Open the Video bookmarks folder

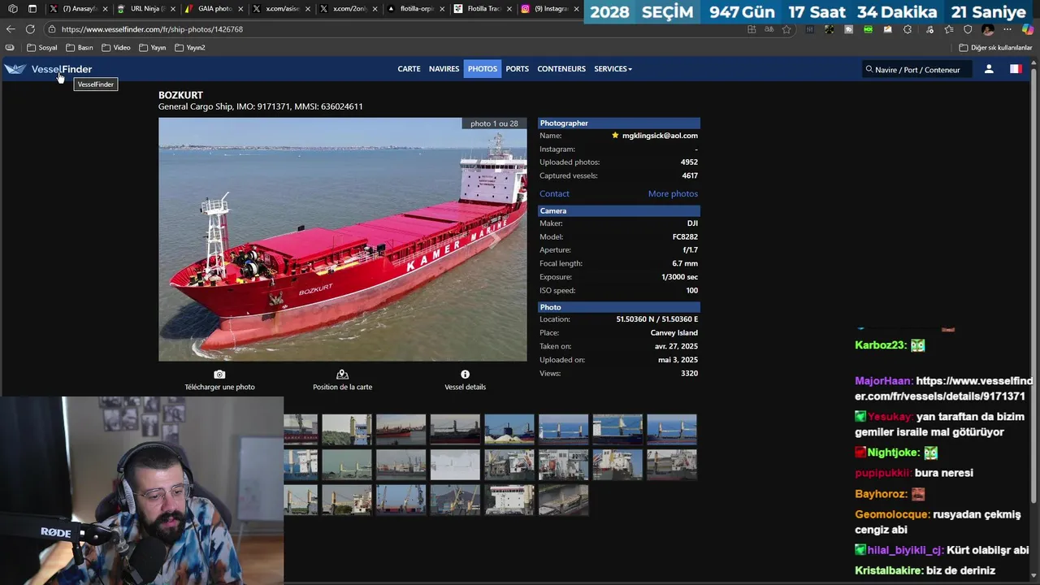pyautogui.click(x=116, y=47)
